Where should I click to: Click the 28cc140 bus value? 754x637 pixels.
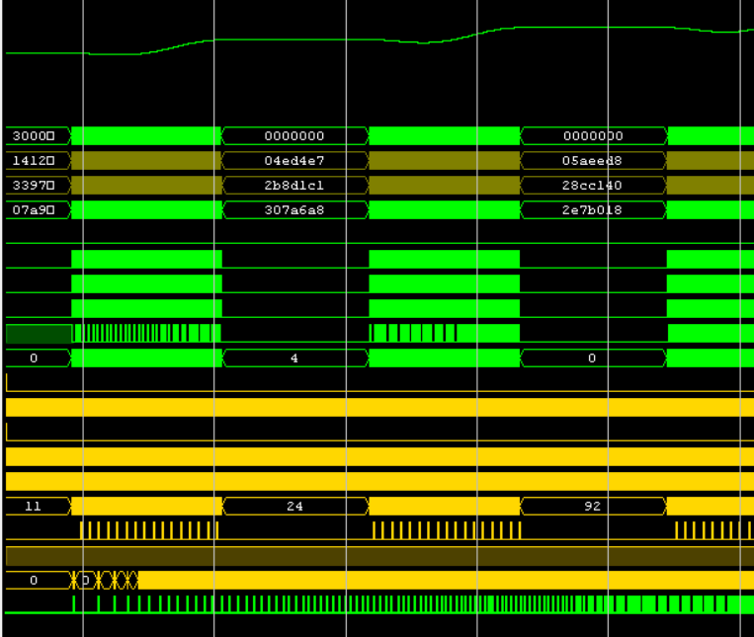(593, 186)
